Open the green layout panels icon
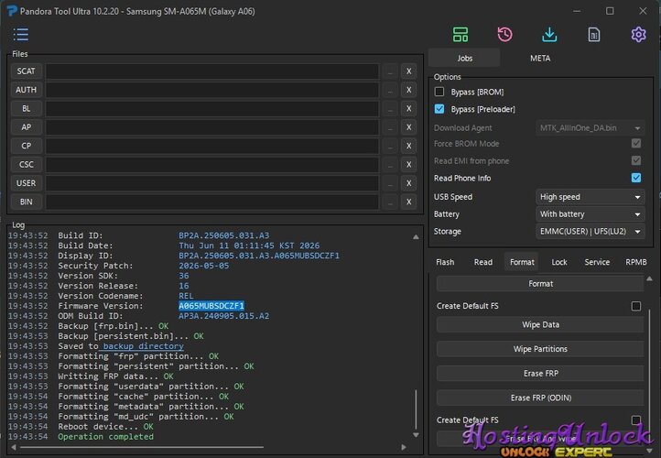Image resolution: width=661 pixels, height=458 pixels. [460, 35]
